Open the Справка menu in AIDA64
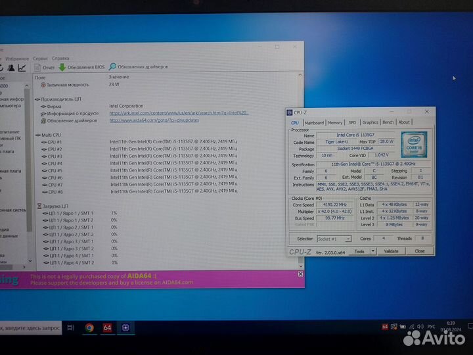The height and width of the screenshot is (355, 473). [60, 59]
